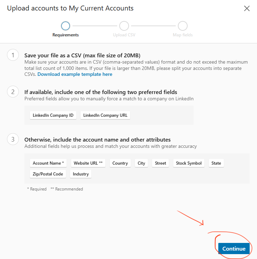The height and width of the screenshot is (259, 257).
Task: Click the Account Name field chip
Action: [48, 163]
